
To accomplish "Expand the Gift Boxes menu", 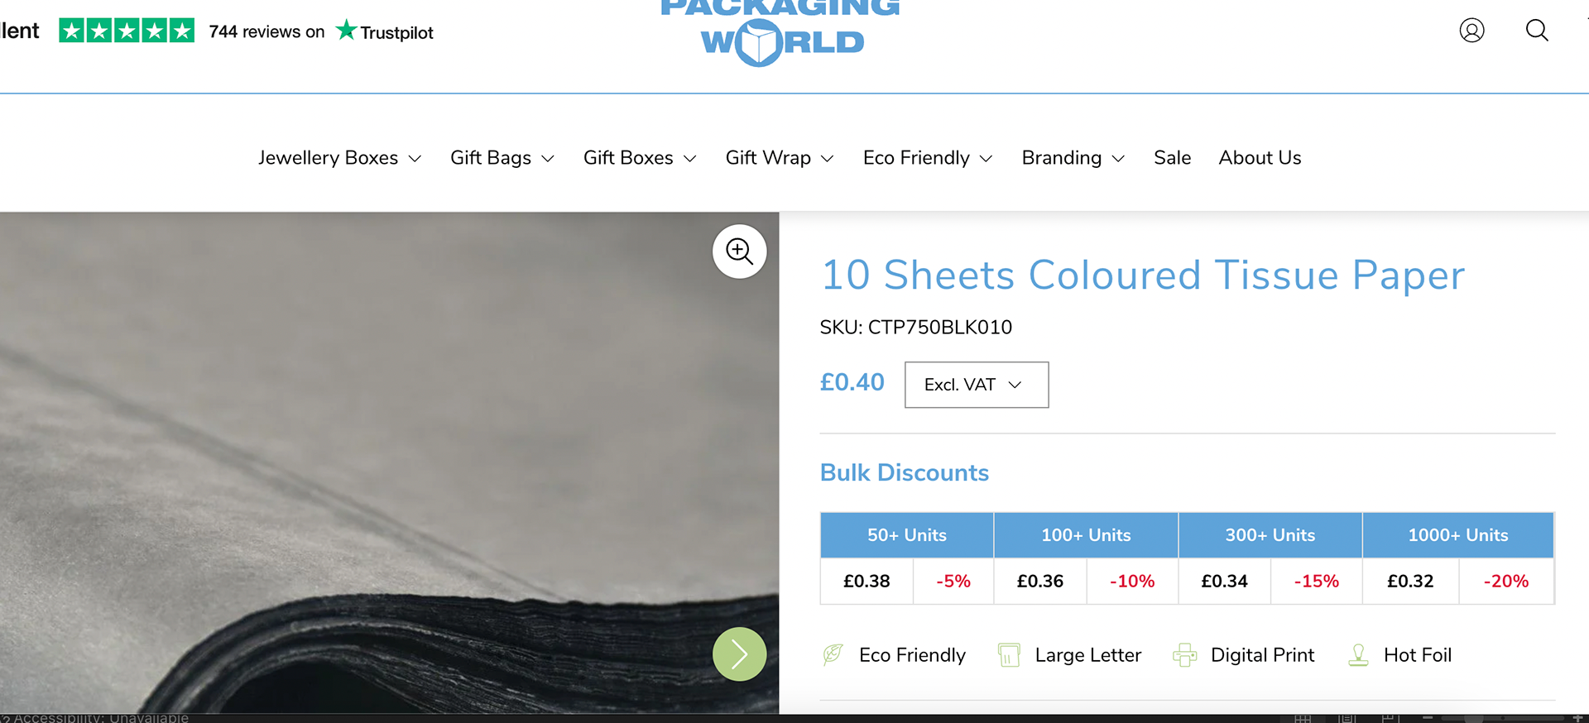I will coord(640,158).
